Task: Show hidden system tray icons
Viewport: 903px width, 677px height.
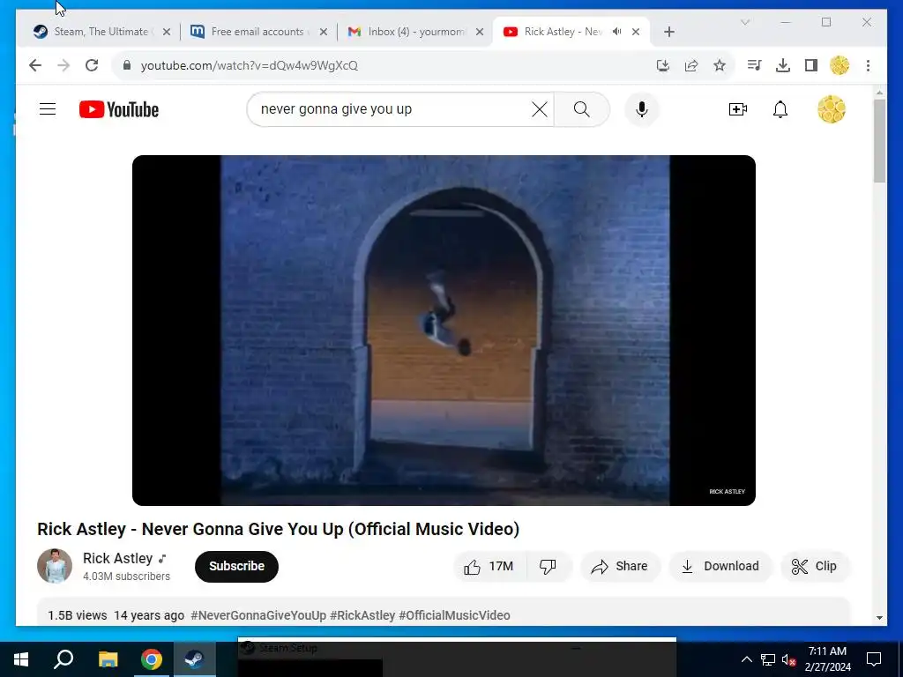Action: [x=746, y=659]
